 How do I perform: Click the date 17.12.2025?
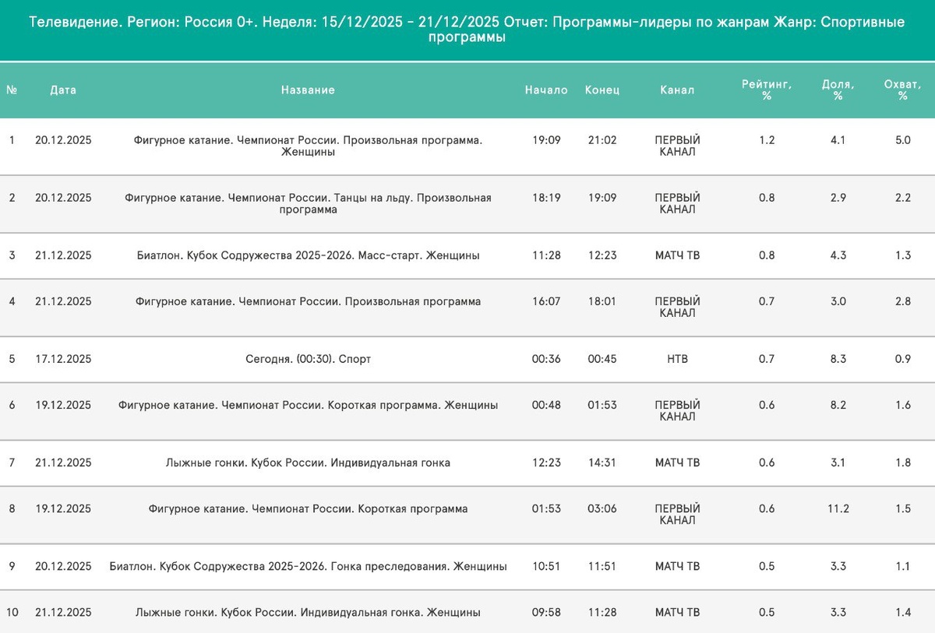click(63, 359)
